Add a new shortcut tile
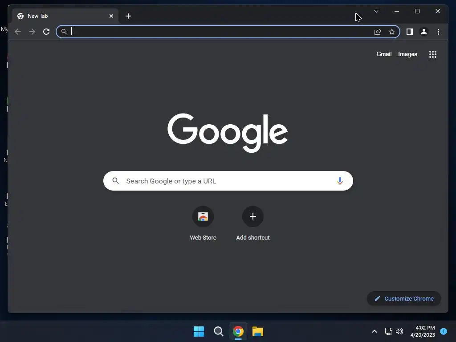The height and width of the screenshot is (342, 456). pos(253,224)
